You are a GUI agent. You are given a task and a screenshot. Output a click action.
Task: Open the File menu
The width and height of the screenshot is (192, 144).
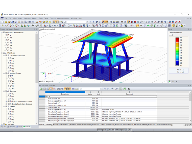point(6,18)
